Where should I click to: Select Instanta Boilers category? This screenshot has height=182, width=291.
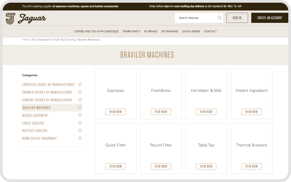point(35,131)
